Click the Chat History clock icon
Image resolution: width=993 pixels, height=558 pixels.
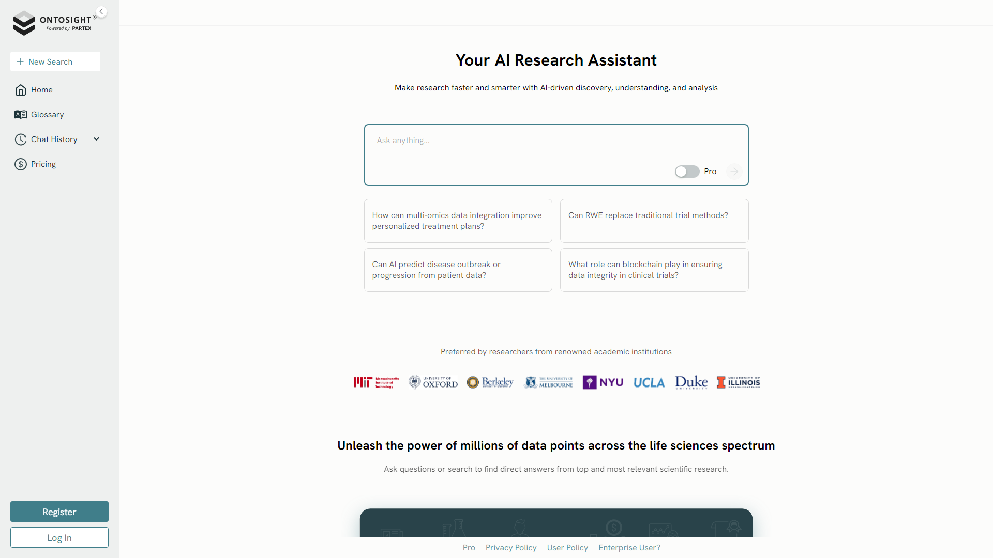[20, 139]
